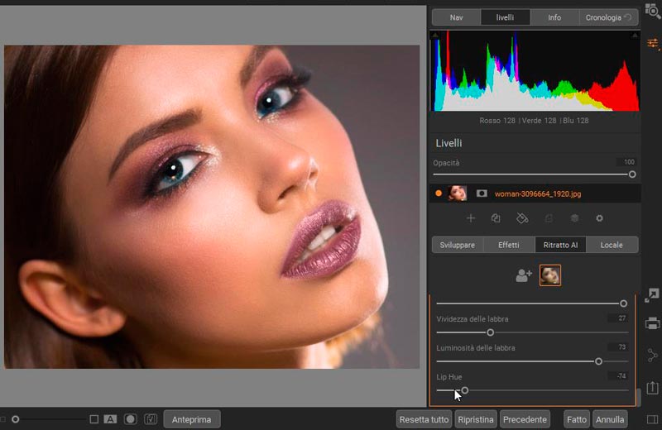
Task: Click the share icon in right sidebar
Action: point(652,355)
